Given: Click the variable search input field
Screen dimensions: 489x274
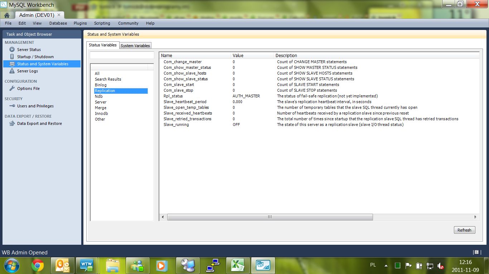Looking at the screenshot, I should point(122,55).
